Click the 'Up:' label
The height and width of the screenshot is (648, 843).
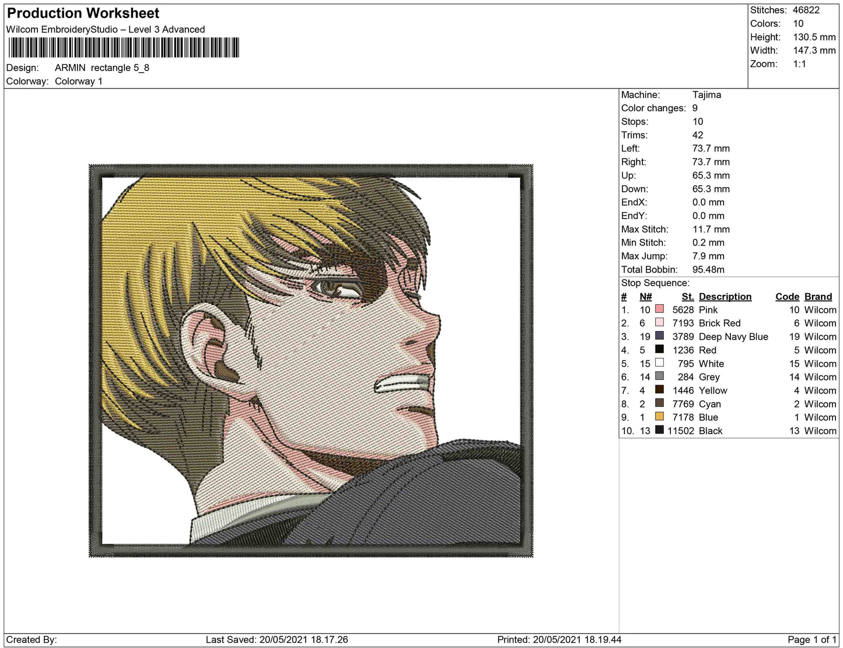click(629, 175)
